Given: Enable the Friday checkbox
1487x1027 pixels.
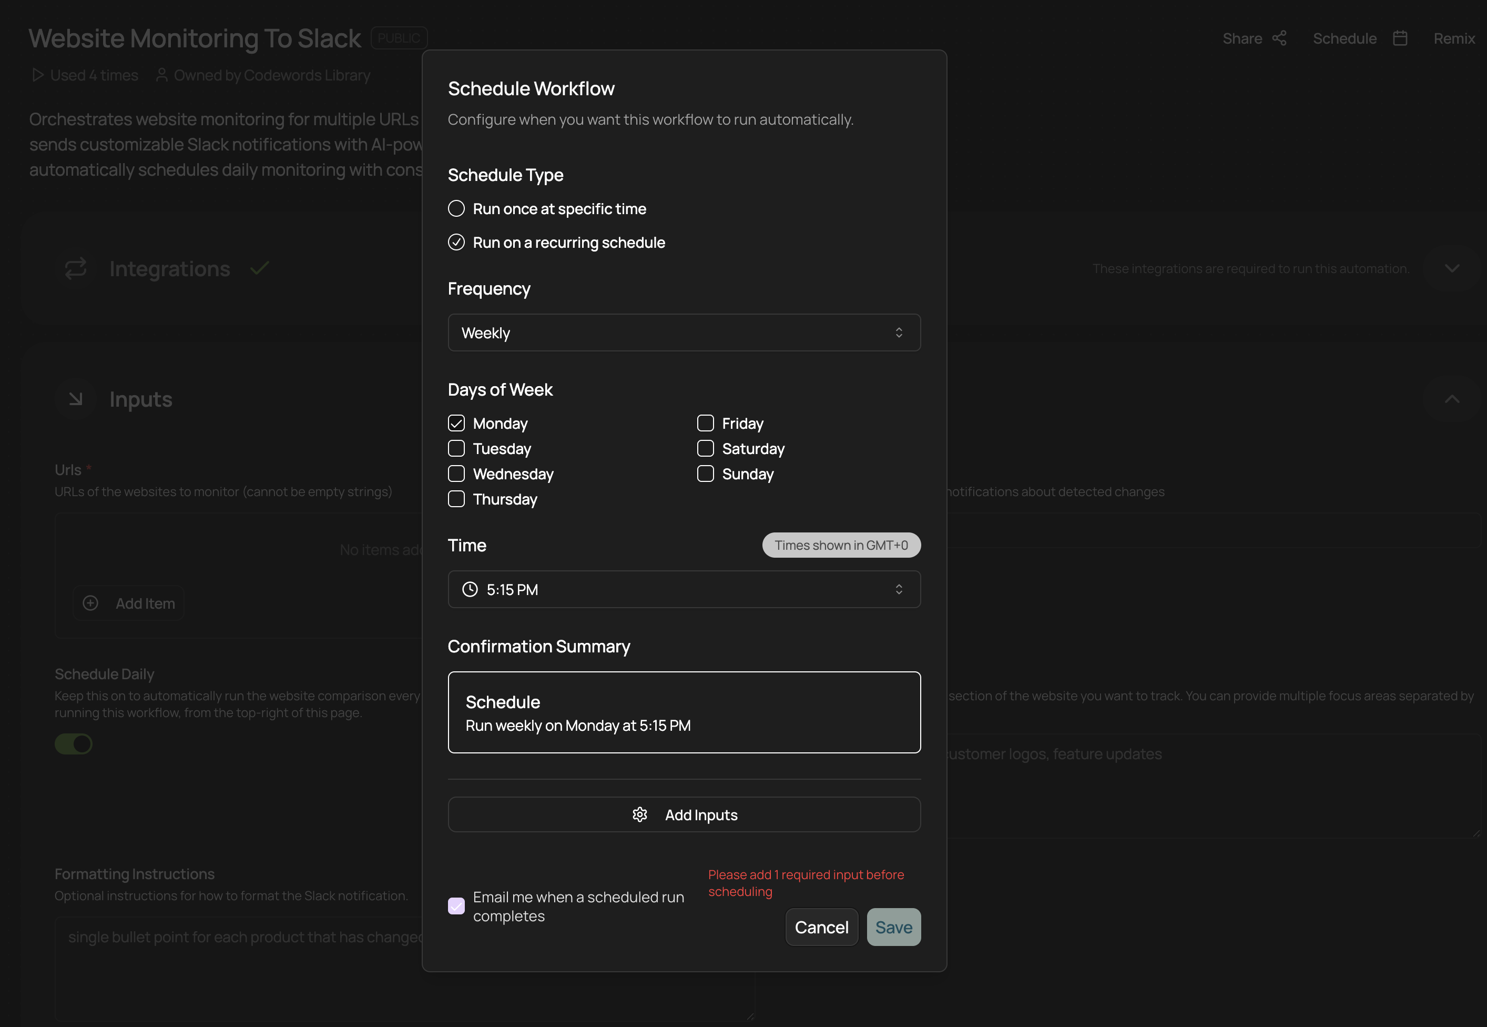Looking at the screenshot, I should [x=706, y=424].
